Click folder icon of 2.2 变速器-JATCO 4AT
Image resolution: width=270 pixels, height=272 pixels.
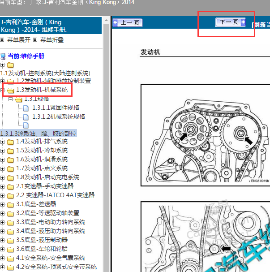(x=10, y=196)
